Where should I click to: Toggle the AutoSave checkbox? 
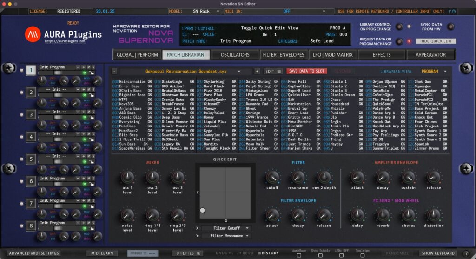point(299,255)
